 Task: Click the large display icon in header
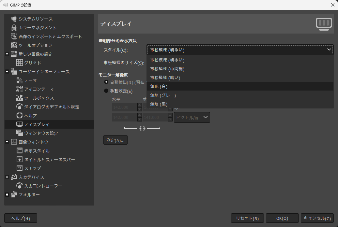coord(324,24)
